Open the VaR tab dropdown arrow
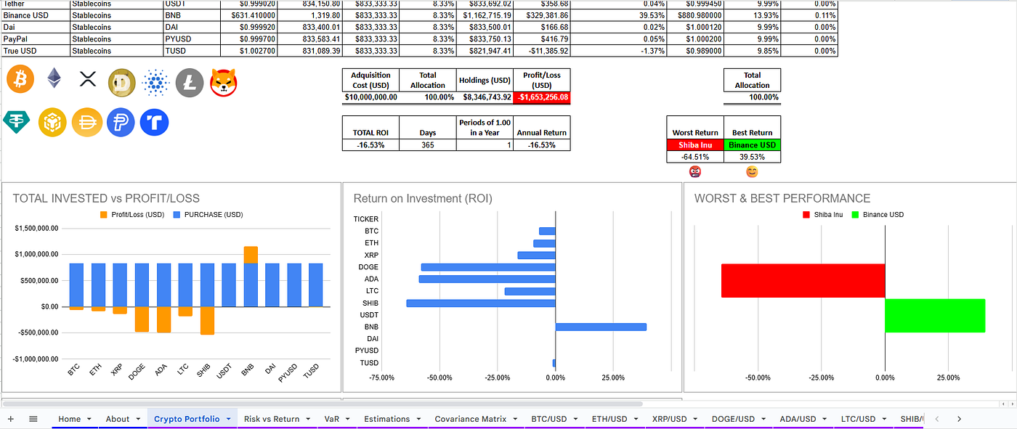Viewport: 1017px width, 429px height. coord(347,420)
